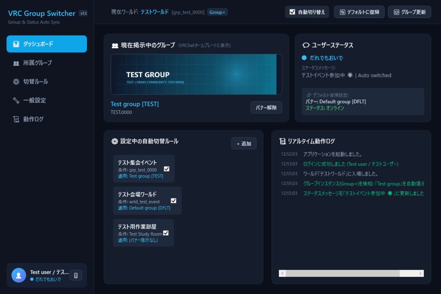Select the テスト集会イベント rule title

point(137,162)
